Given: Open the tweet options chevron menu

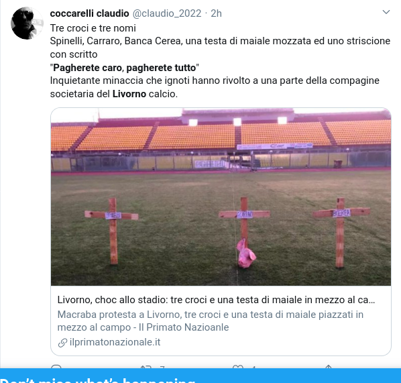Looking at the screenshot, I should pyautogui.click(x=386, y=12).
